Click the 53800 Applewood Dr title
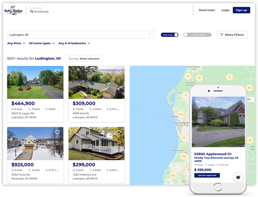Viewport: 258px width, 197px height. (x=213, y=154)
